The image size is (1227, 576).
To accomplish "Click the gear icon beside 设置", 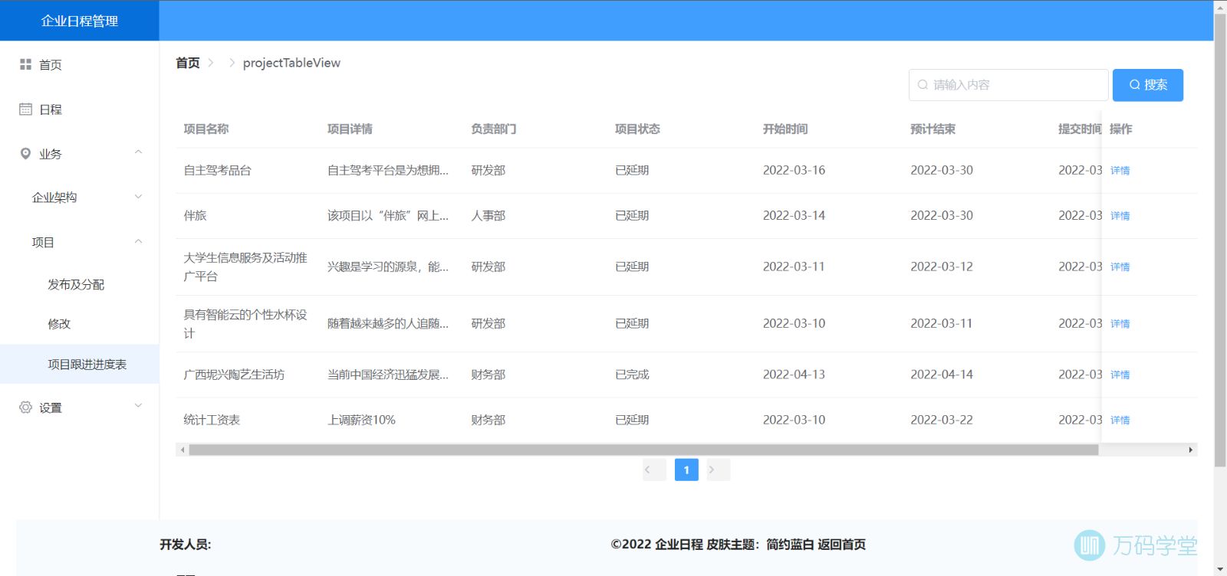I will pyautogui.click(x=25, y=407).
